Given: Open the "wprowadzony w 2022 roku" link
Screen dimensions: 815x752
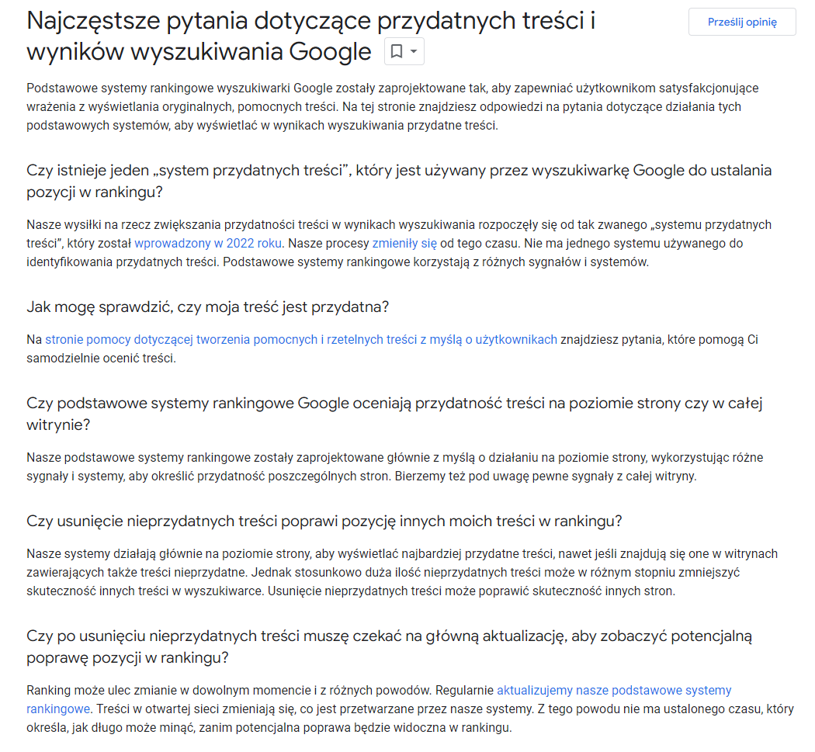Looking at the screenshot, I should pos(208,243).
